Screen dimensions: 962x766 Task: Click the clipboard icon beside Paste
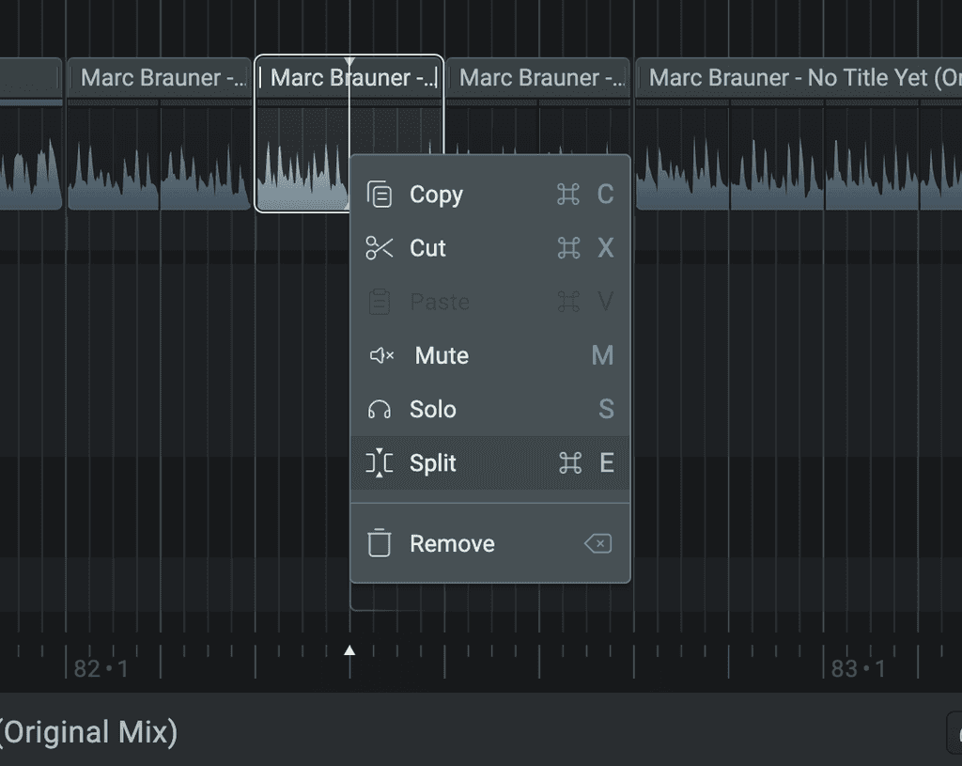(x=380, y=302)
